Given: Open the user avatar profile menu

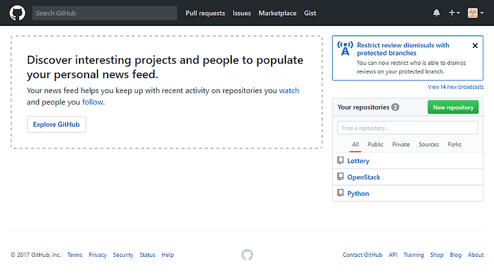Looking at the screenshot, I should [x=475, y=13].
